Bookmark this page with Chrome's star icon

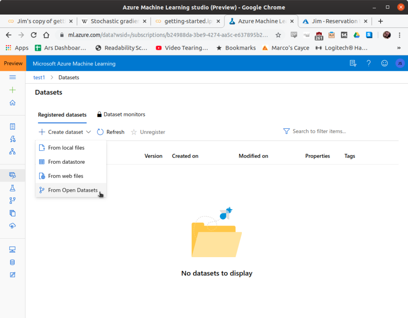coord(278,35)
